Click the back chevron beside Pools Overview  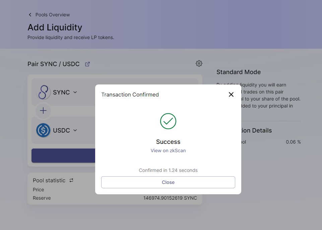[x=30, y=15]
